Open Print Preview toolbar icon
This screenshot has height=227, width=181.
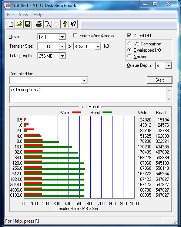coord(48,24)
